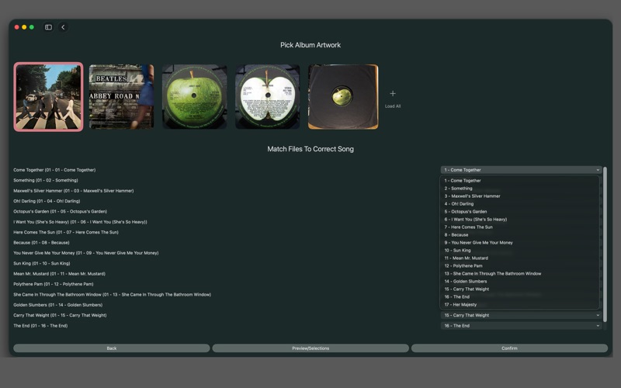Viewport: 621px width, 388px height.
Task: Choose '8 - Because' option
Action: [519, 235]
